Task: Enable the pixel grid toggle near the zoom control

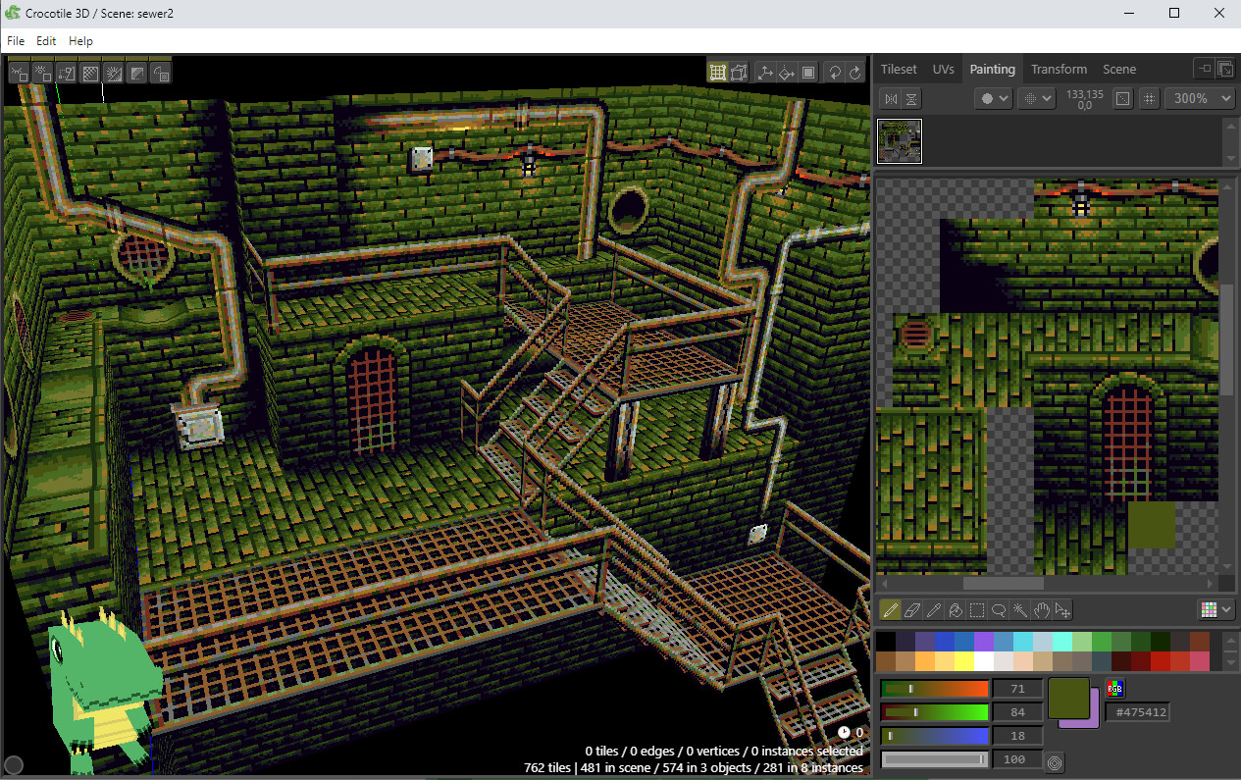Action: click(1149, 98)
